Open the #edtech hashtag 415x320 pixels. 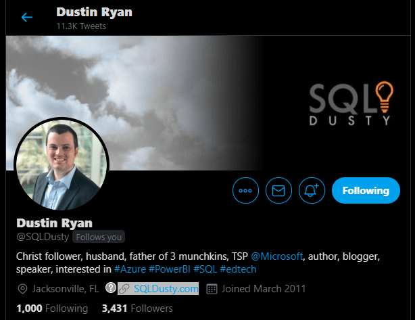pos(238,269)
